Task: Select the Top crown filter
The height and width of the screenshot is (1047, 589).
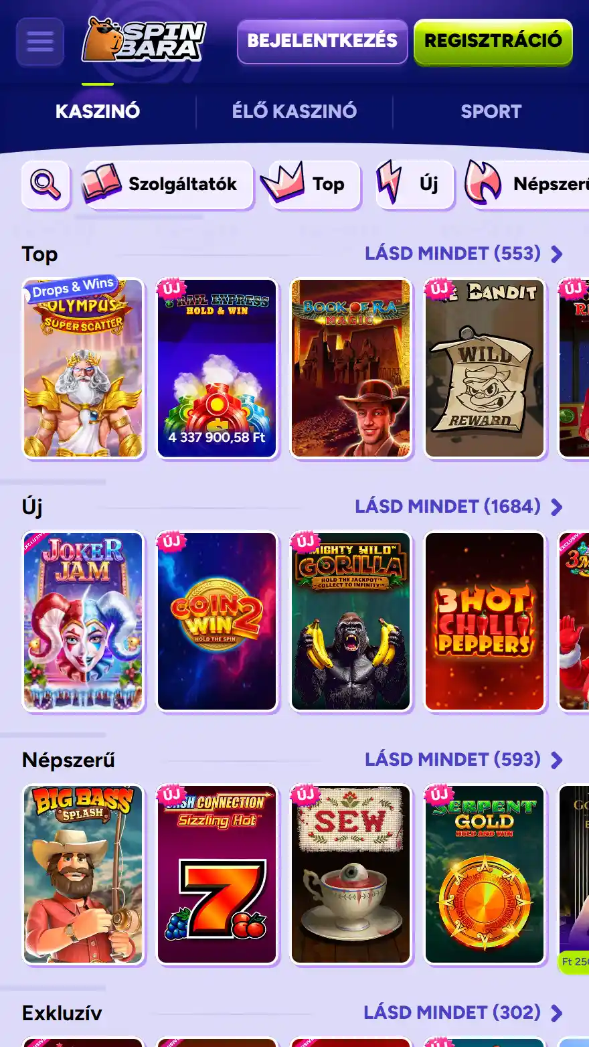Action: (x=310, y=184)
